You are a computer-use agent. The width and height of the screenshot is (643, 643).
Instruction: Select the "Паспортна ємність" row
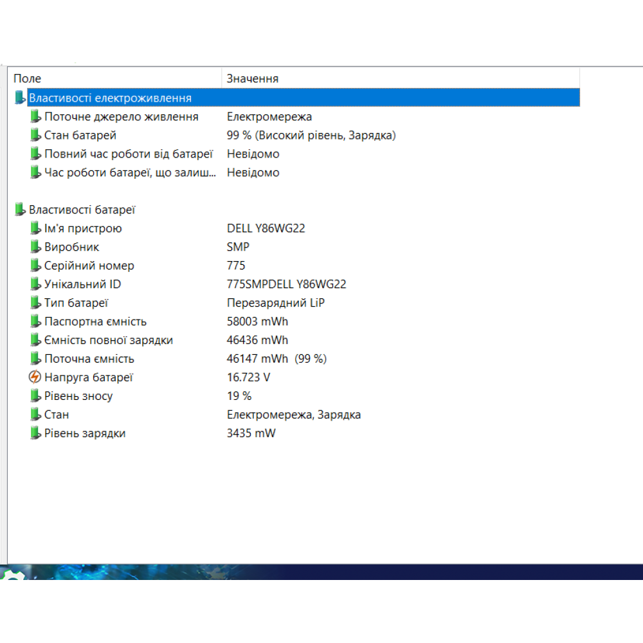[129, 321]
